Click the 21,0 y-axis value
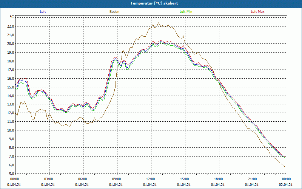Viewport: 302px width, 189px height. pyautogui.click(x=11, y=35)
